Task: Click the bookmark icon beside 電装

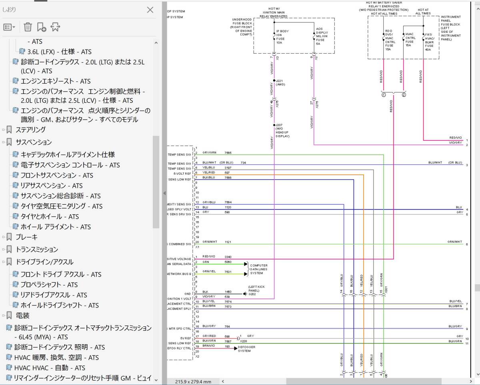Action: point(9,315)
